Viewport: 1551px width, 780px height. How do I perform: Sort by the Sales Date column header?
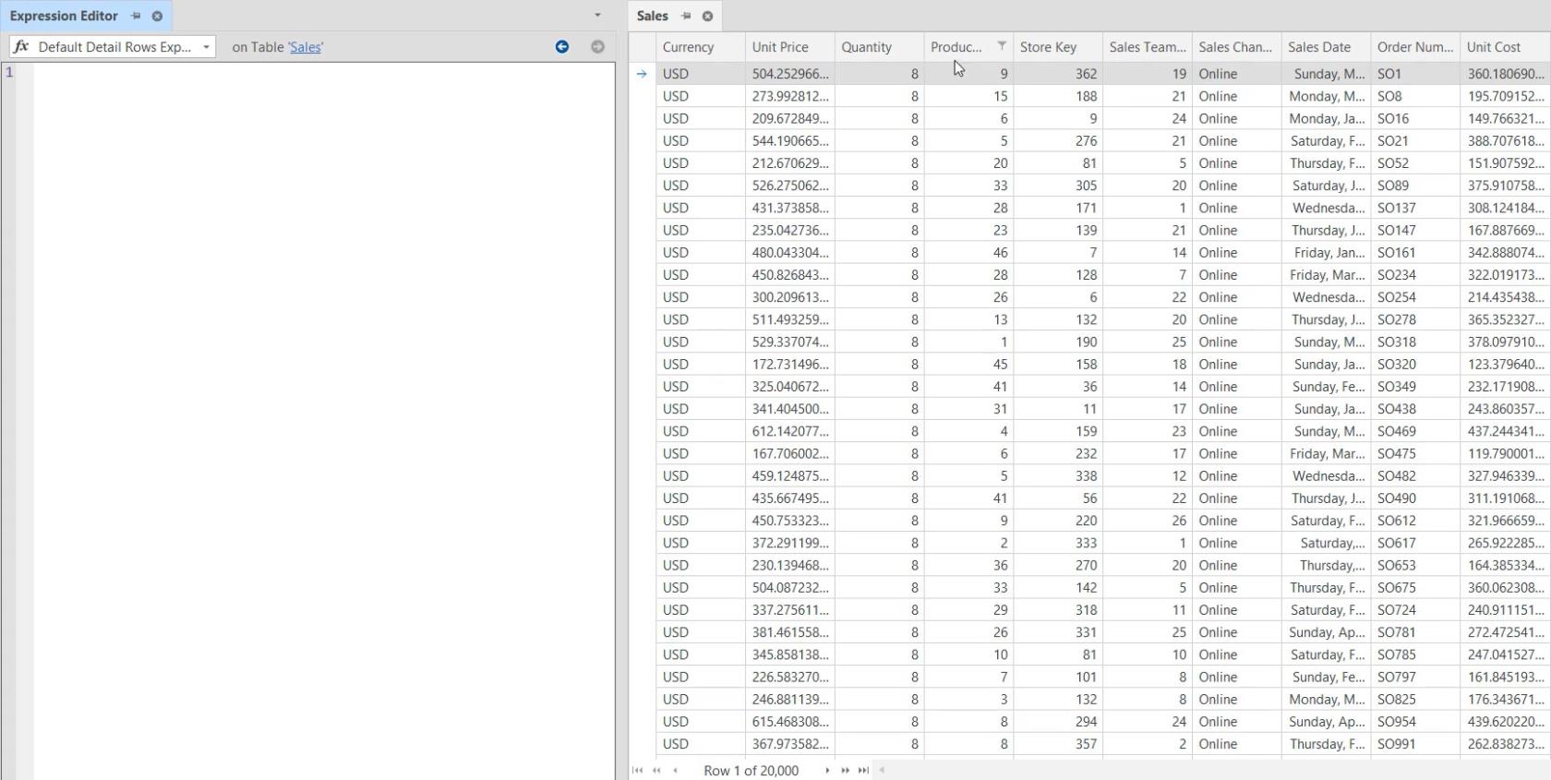[1326, 47]
